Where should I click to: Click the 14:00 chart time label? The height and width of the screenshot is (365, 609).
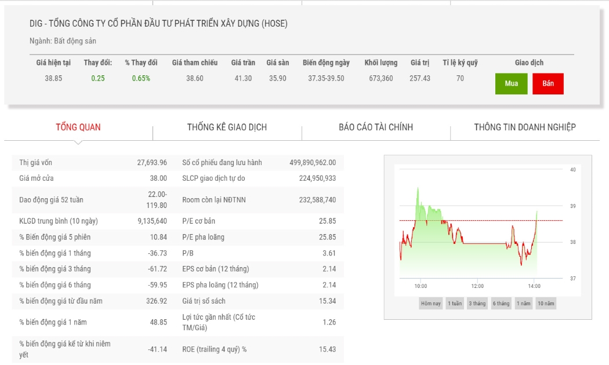[x=534, y=286]
